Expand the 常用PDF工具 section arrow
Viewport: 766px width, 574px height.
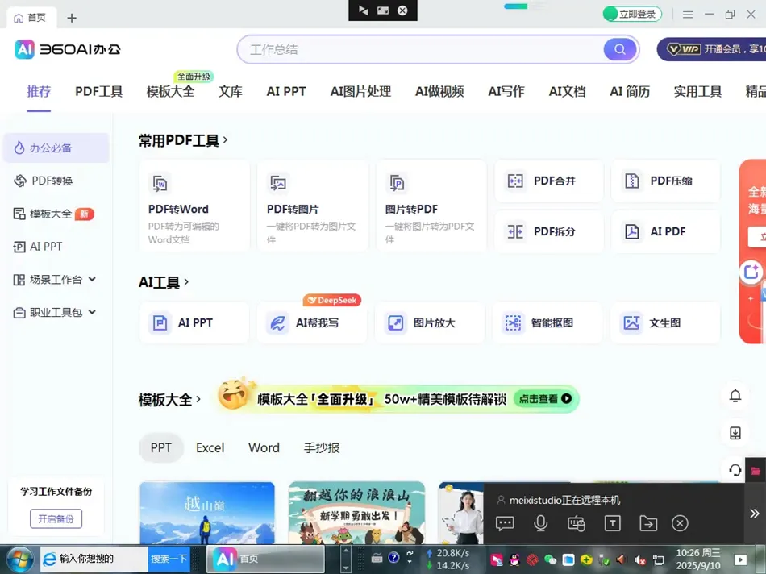click(x=225, y=140)
